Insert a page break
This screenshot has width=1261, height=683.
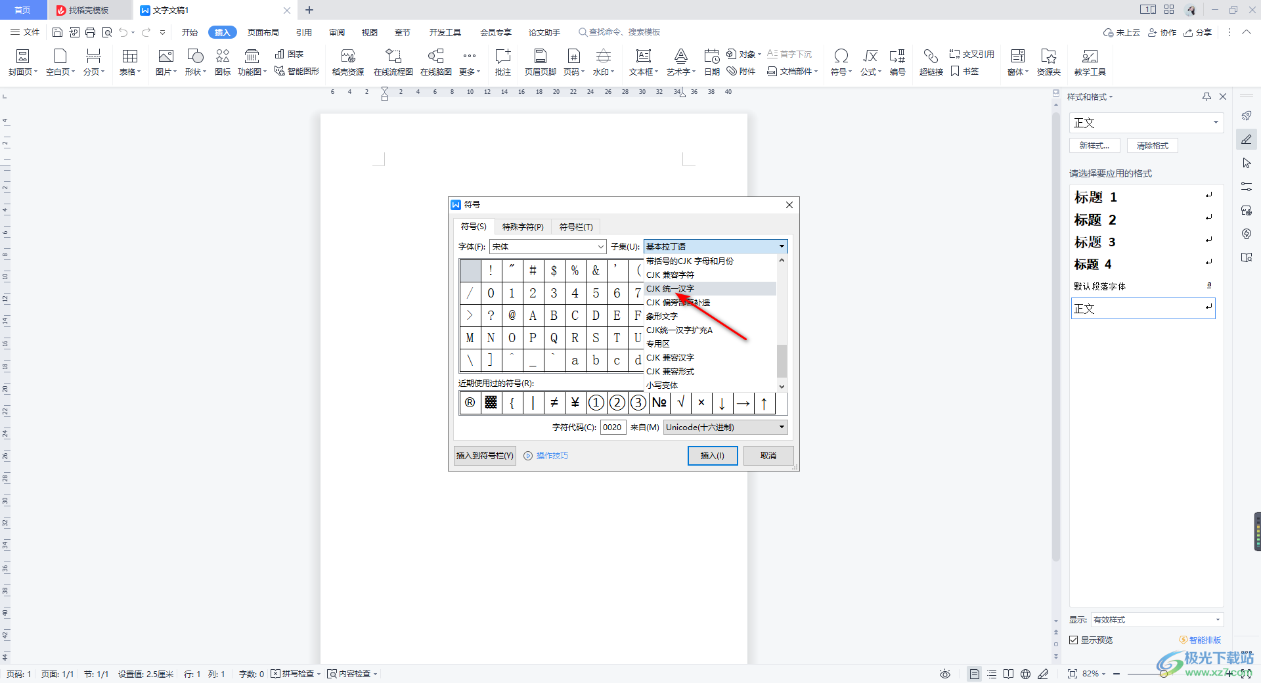coord(94,62)
